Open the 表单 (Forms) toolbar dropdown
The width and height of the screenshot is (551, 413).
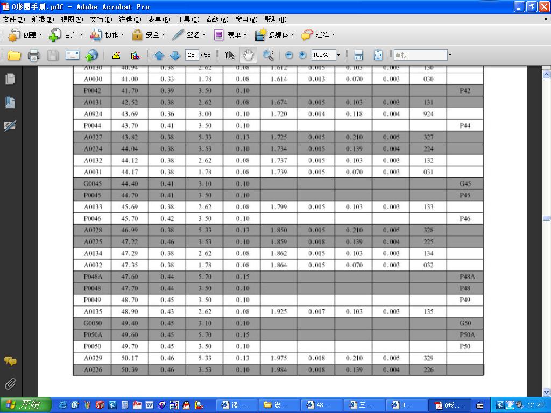[230, 35]
